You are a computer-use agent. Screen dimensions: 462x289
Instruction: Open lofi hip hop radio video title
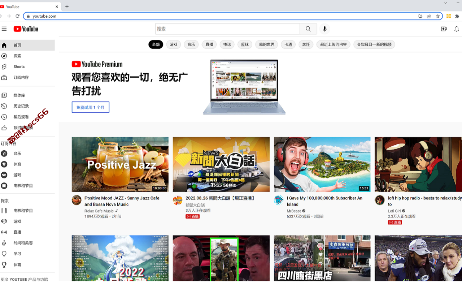click(x=425, y=201)
